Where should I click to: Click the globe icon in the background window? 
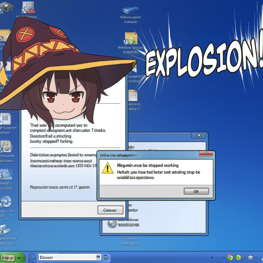tap(112, 224)
